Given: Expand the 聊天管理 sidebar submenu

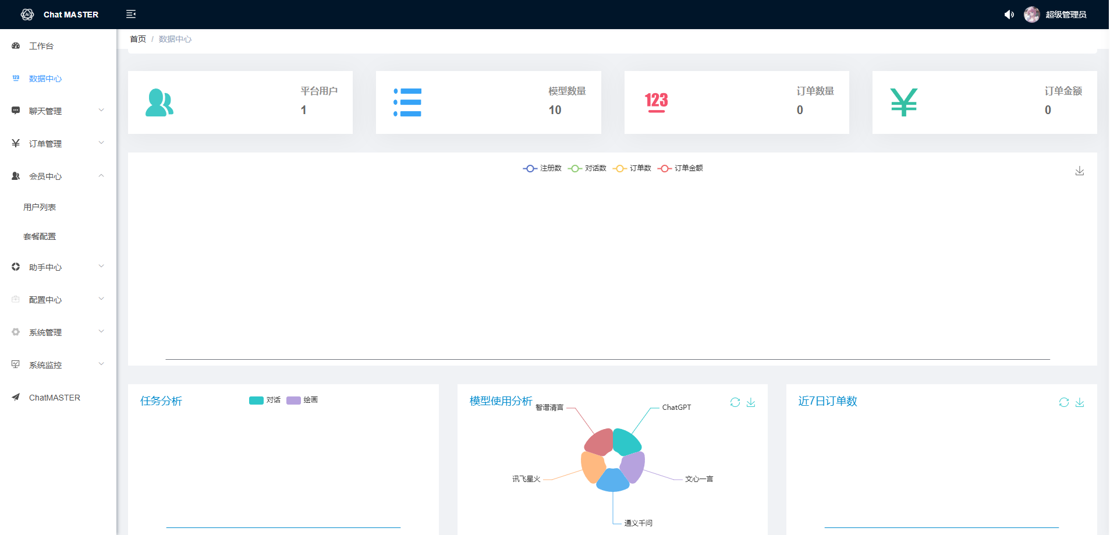Looking at the screenshot, I should pos(57,111).
